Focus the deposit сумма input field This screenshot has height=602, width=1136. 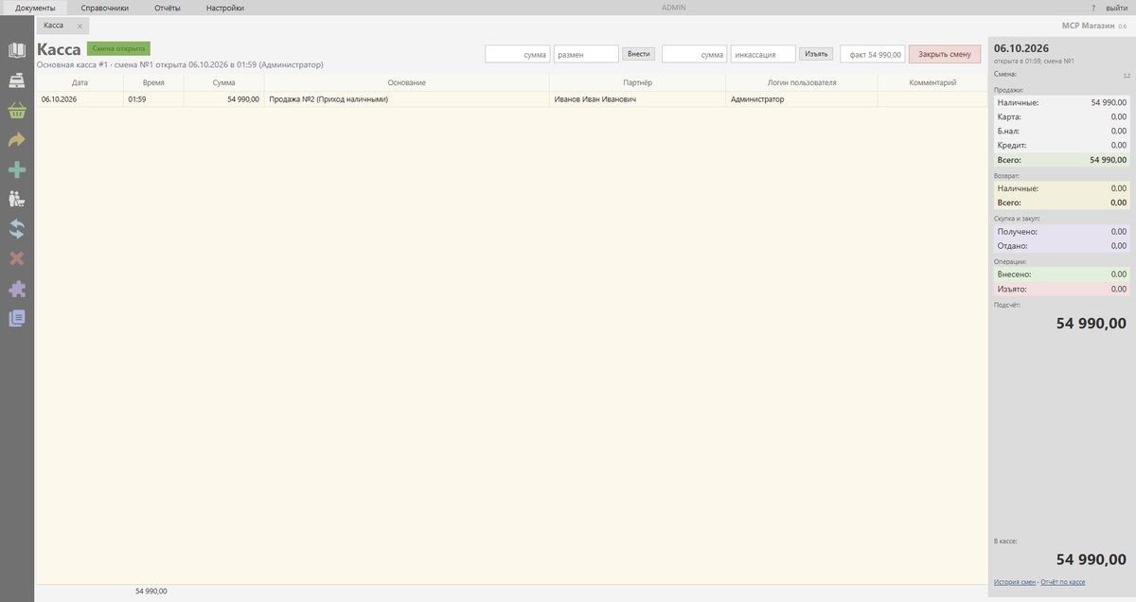[518, 54]
